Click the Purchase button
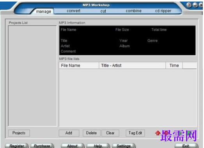Viewport: 204px width, 148px height. [42, 146]
